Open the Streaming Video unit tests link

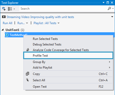pos(40,17)
